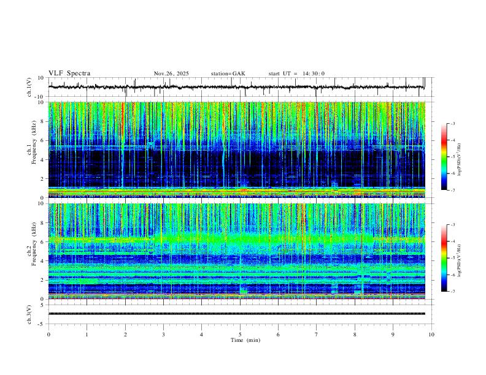The height and width of the screenshot is (375, 486).
Task: Click the ch.2 'Frequency (kHz)' axis label
Action: [x=34, y=244]
